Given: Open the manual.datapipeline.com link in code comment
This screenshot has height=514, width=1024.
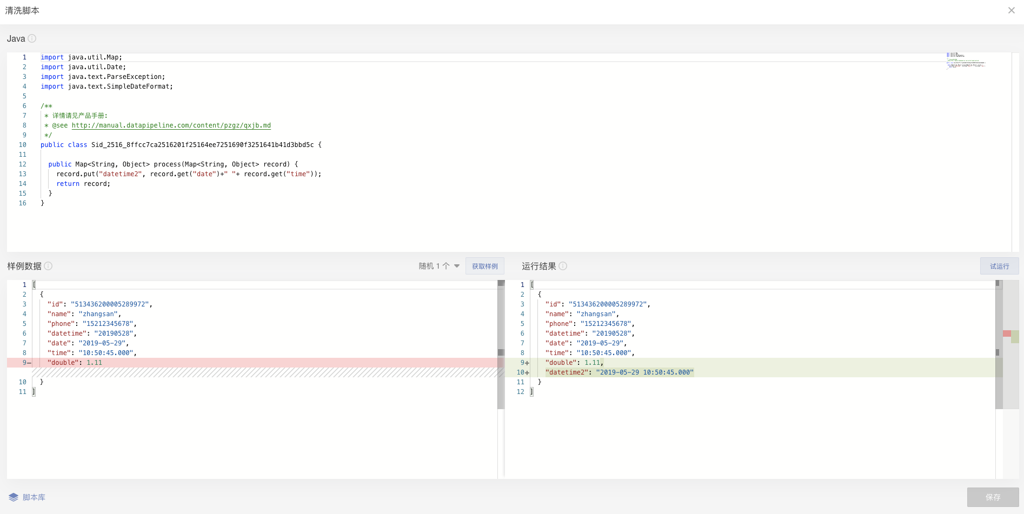Looking at the screenshot, I should click(x=171, y=125).
